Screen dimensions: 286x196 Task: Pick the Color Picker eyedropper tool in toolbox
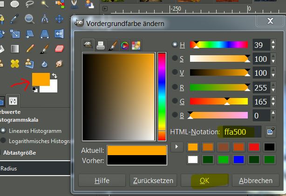click(x=14, y=19)
